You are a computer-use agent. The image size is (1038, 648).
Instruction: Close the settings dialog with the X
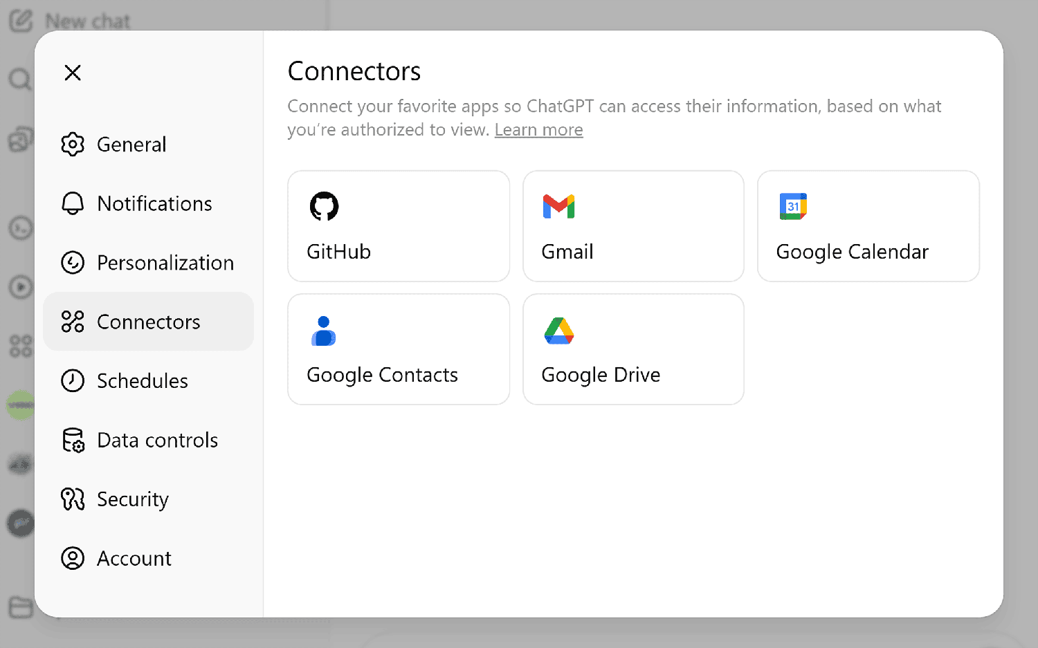pos(73,73)
